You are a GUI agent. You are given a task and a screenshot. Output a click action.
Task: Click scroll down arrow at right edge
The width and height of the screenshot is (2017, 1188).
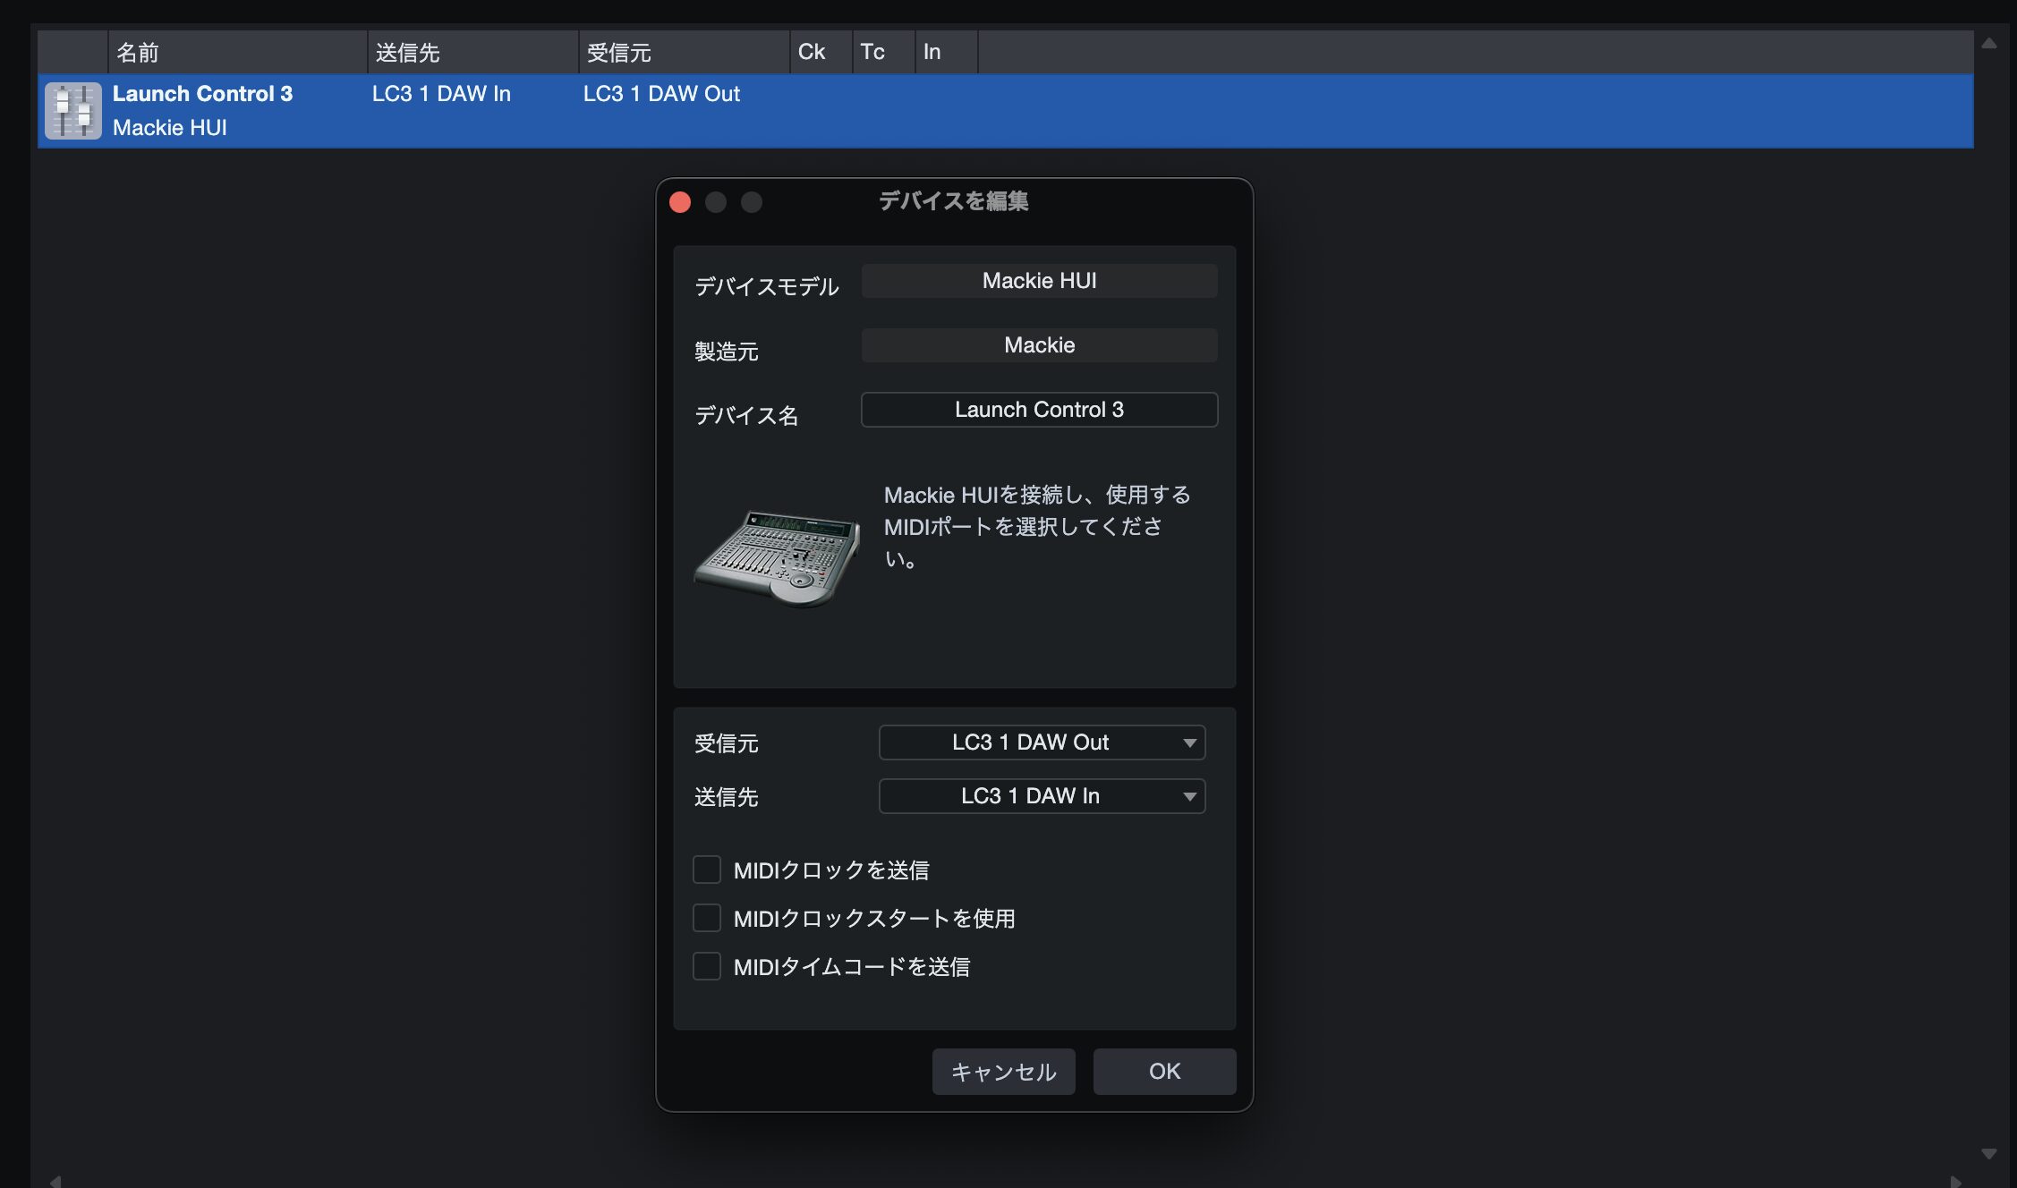pyautogui.click(x=1988, y=1153)
